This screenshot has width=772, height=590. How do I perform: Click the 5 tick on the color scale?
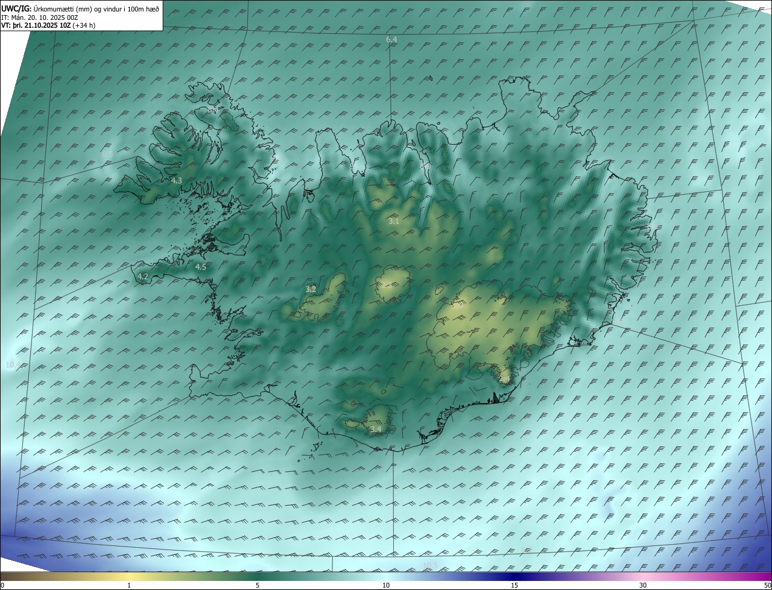pos(258,585)
